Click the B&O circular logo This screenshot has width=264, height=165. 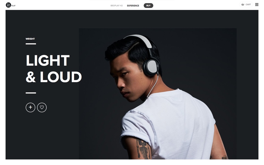[8, 5]
